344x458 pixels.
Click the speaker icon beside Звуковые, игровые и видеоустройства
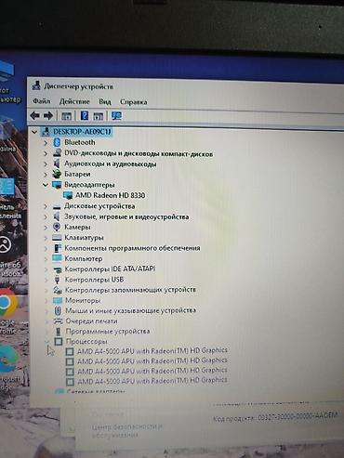tap(57, 216)
